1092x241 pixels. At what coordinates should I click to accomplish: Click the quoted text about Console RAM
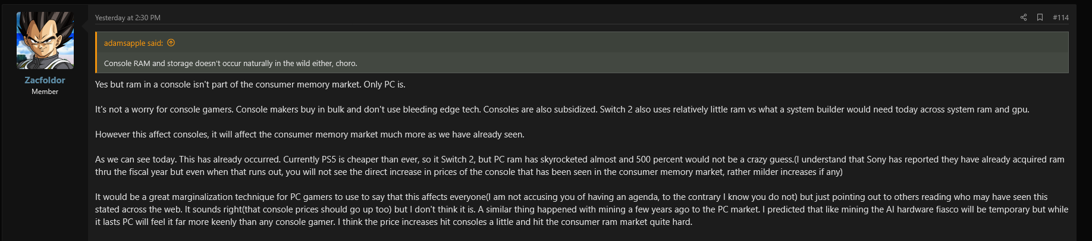230,63
